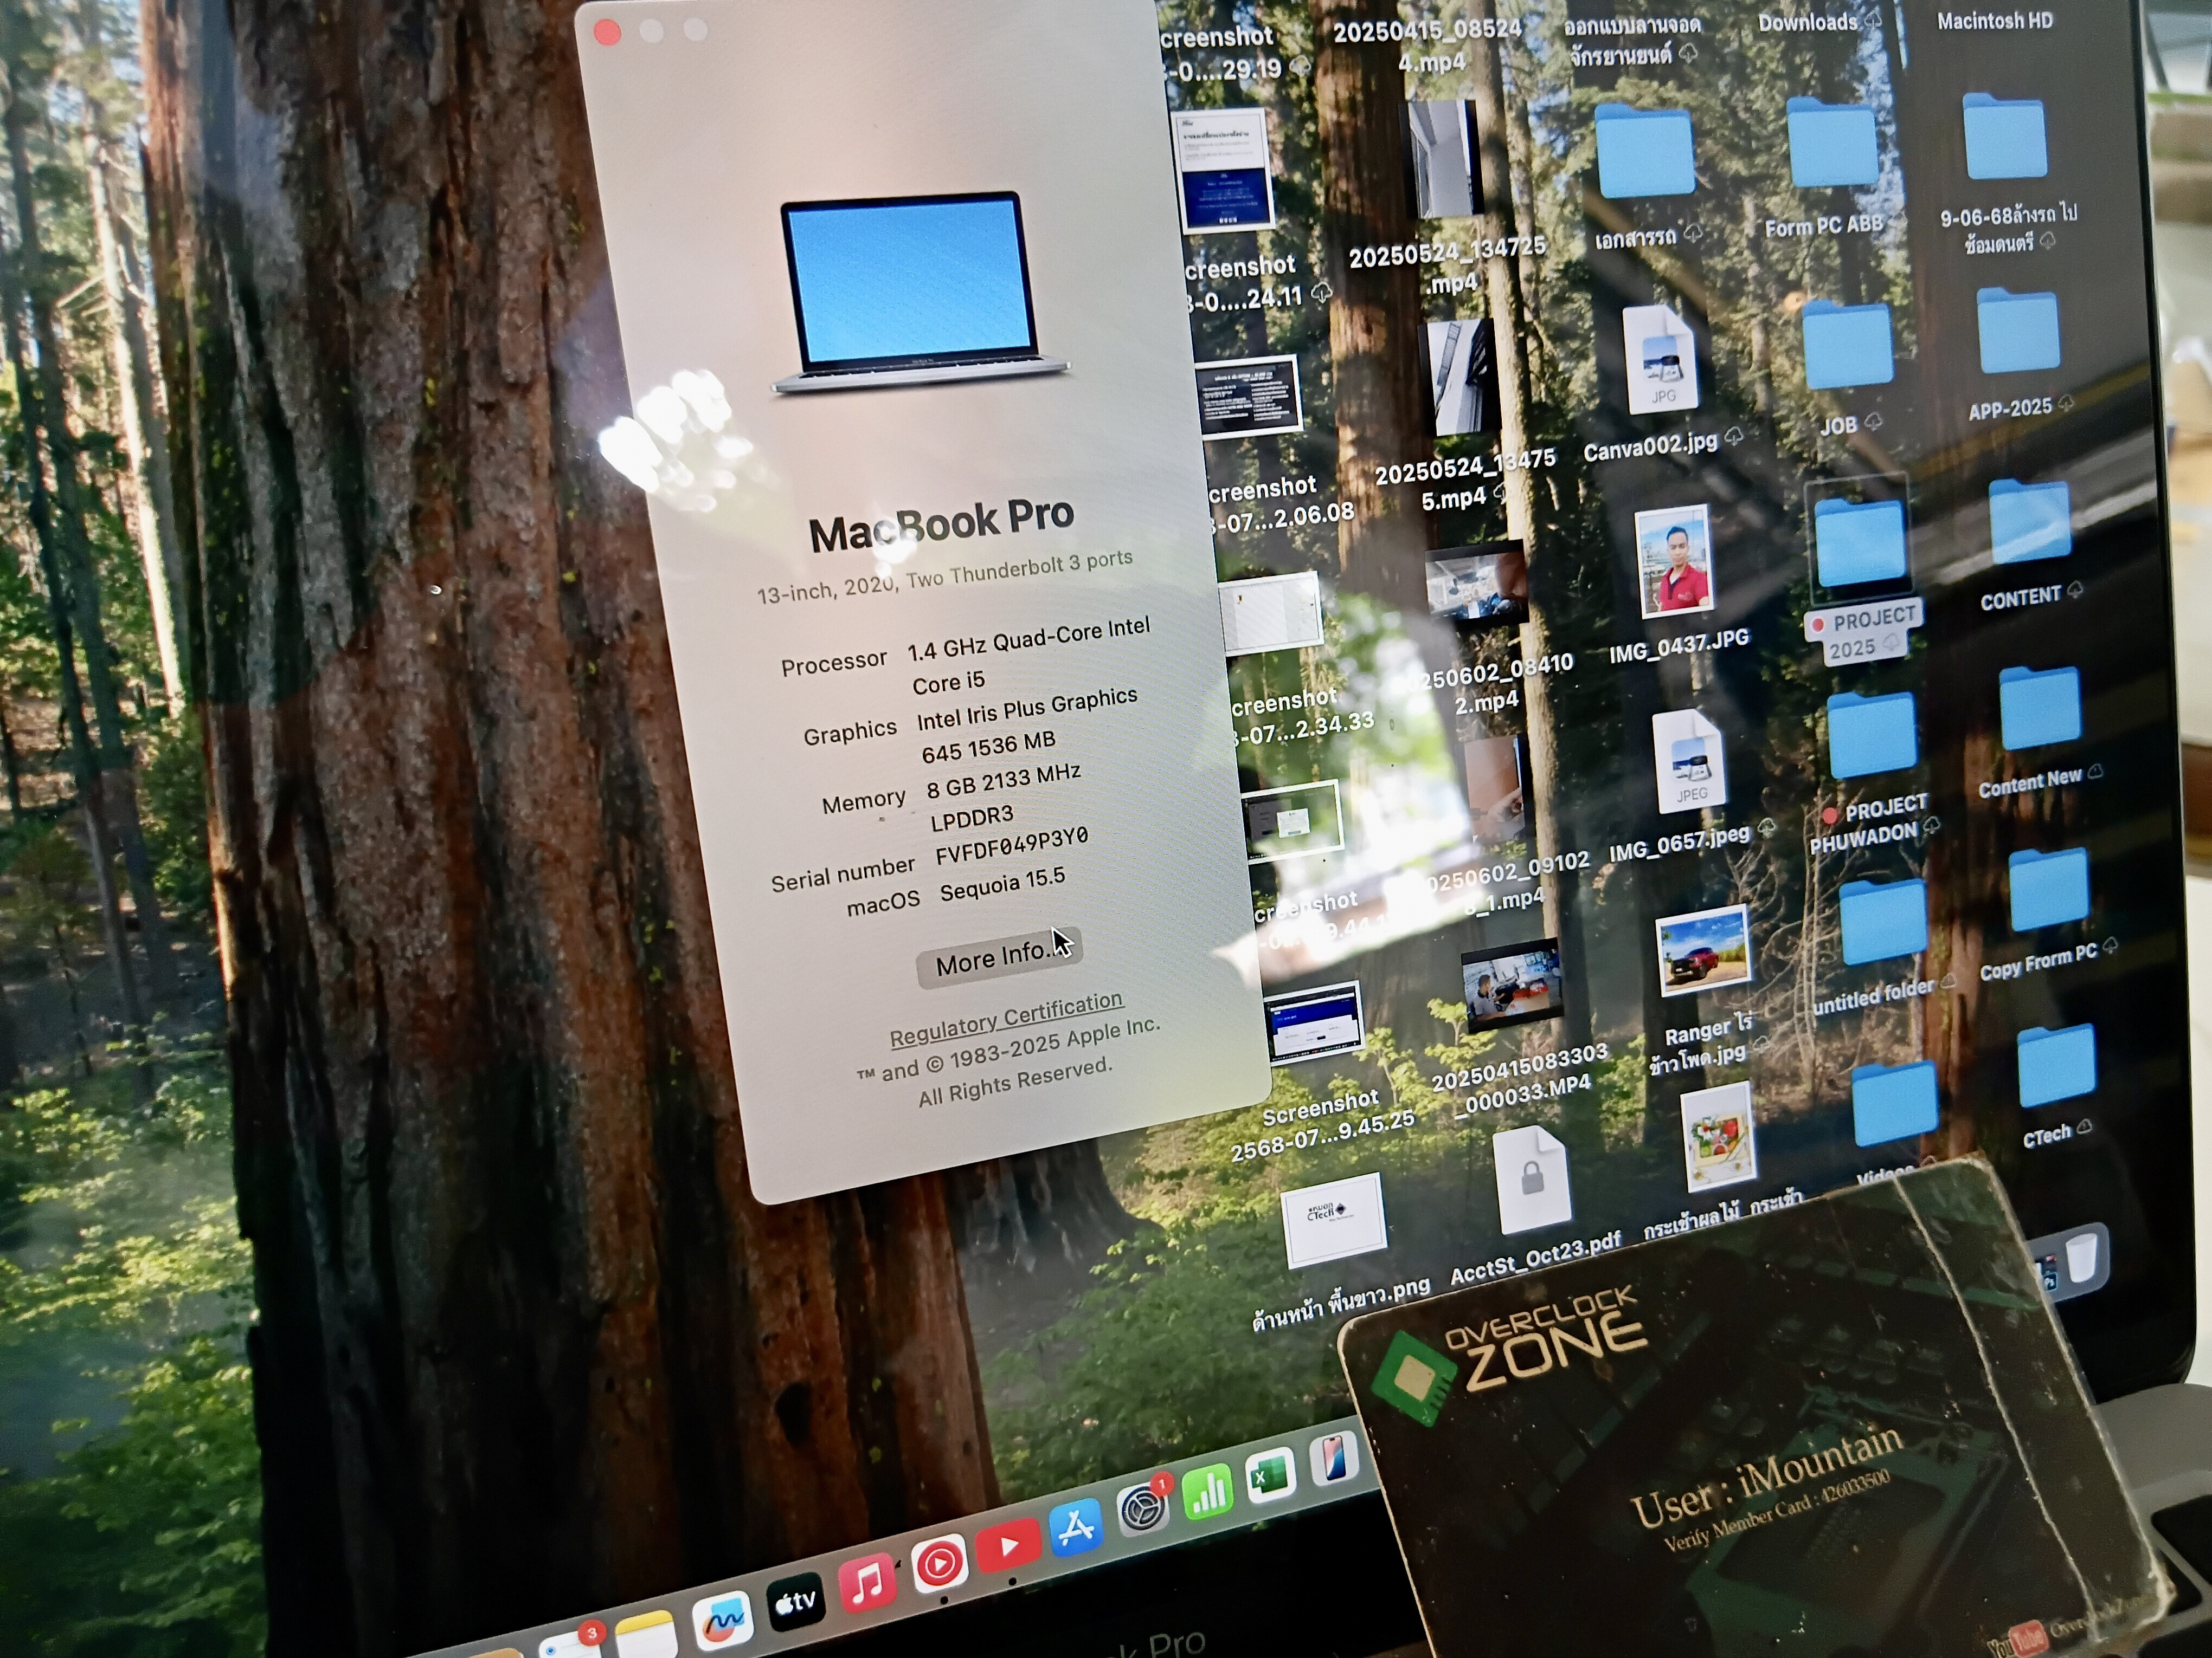2212x1658 pixels.
Task: Select the CTech folder
Action: (x=2056, y=1065)
